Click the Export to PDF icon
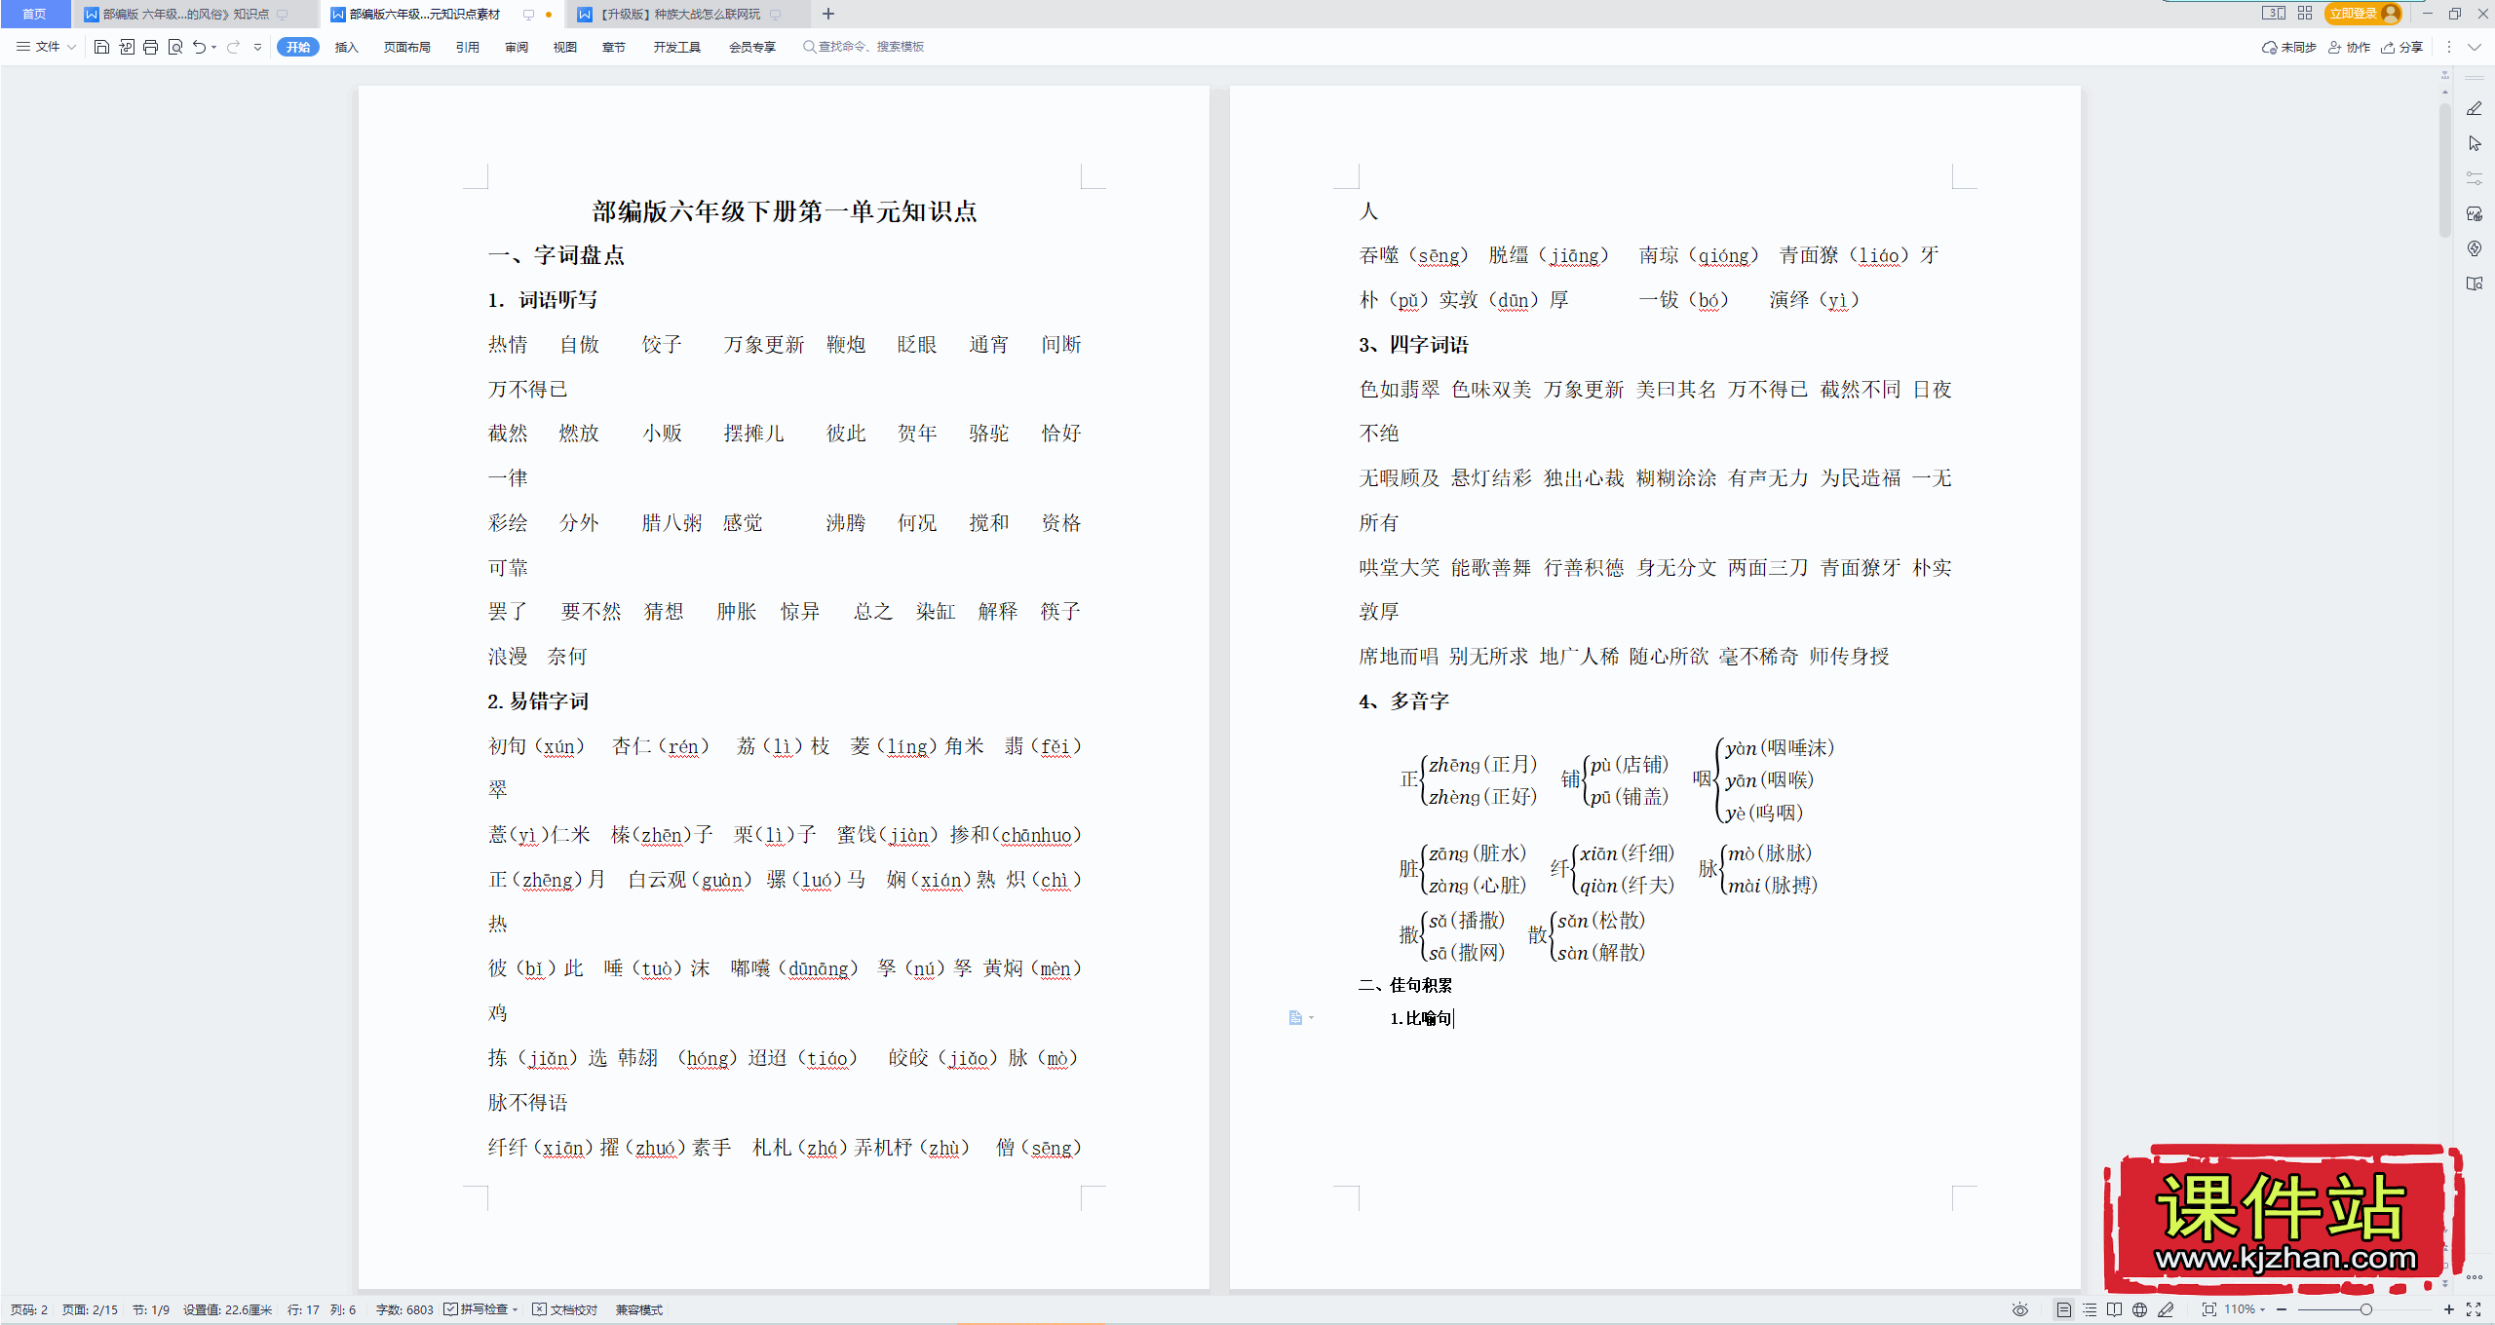 [127, 47]
